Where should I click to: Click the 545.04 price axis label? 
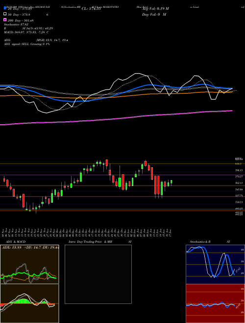click(239, 189)
